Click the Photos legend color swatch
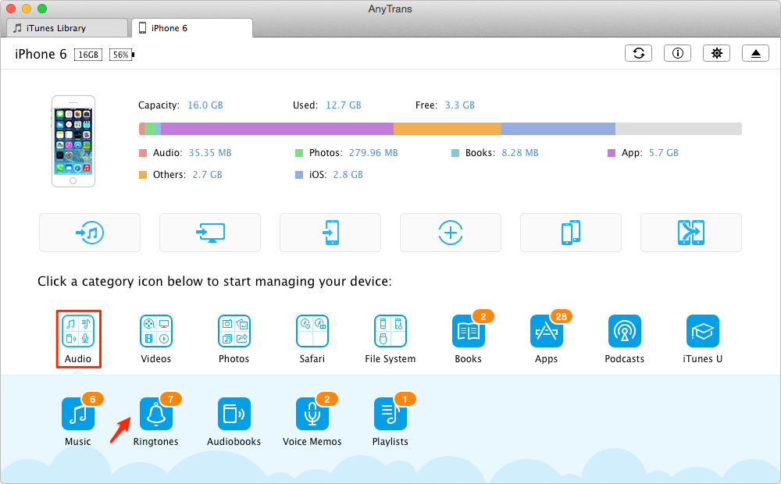 [299, 153]
